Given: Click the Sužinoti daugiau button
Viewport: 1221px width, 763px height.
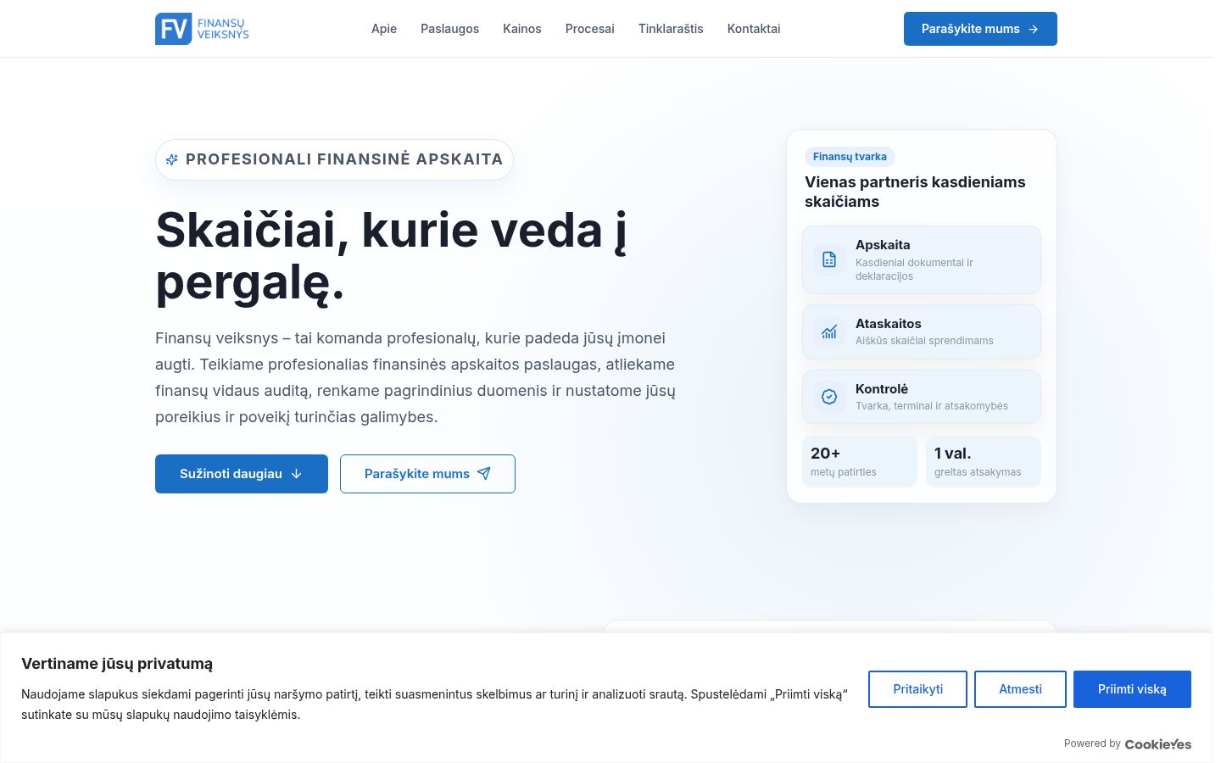Looking at the screenshot, I should [242, 474].
